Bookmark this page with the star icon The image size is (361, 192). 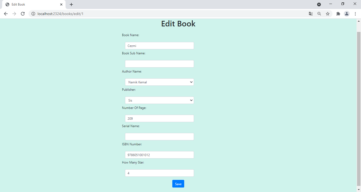(x=328, y=14)
